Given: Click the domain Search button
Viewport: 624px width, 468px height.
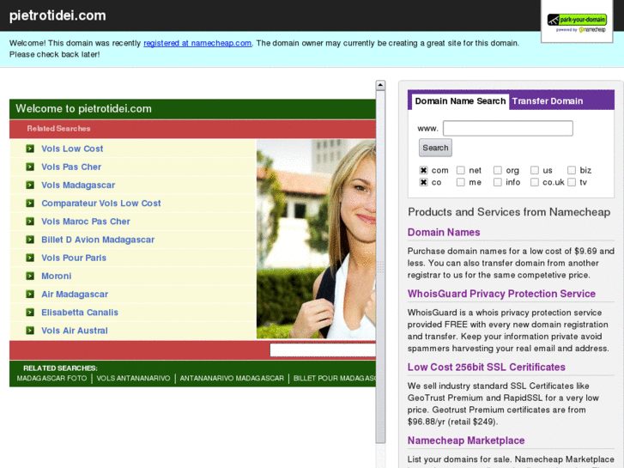Looking at the screenshot, I should click(x=435, y=148).
